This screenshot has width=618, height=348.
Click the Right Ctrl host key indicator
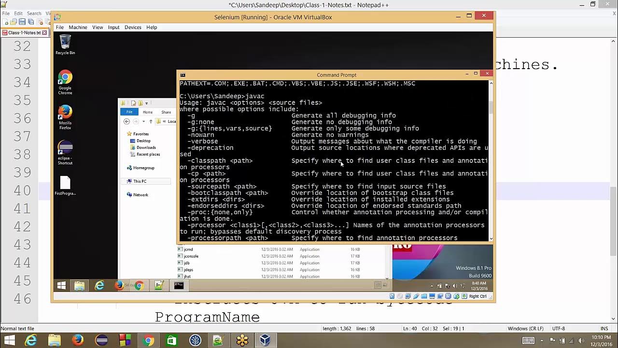click(x=478, y=296)
